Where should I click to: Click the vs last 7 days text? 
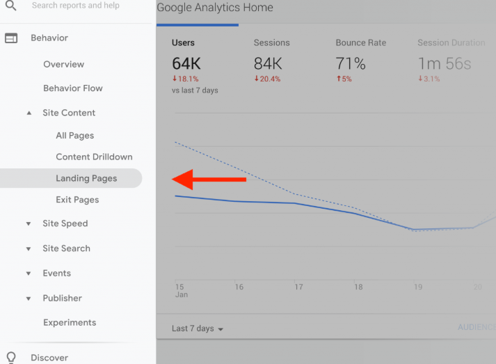click(195, 90)
